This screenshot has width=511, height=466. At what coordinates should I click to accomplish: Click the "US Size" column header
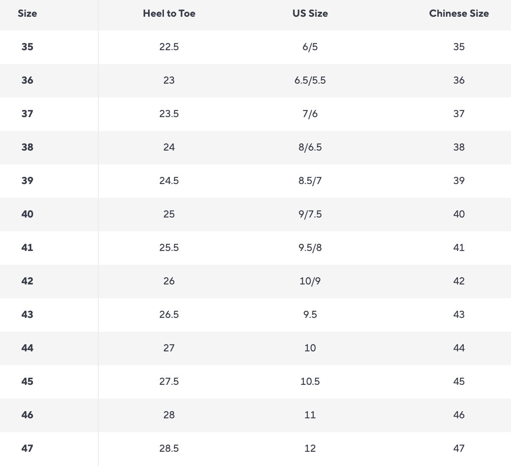[x=310, y=13]
